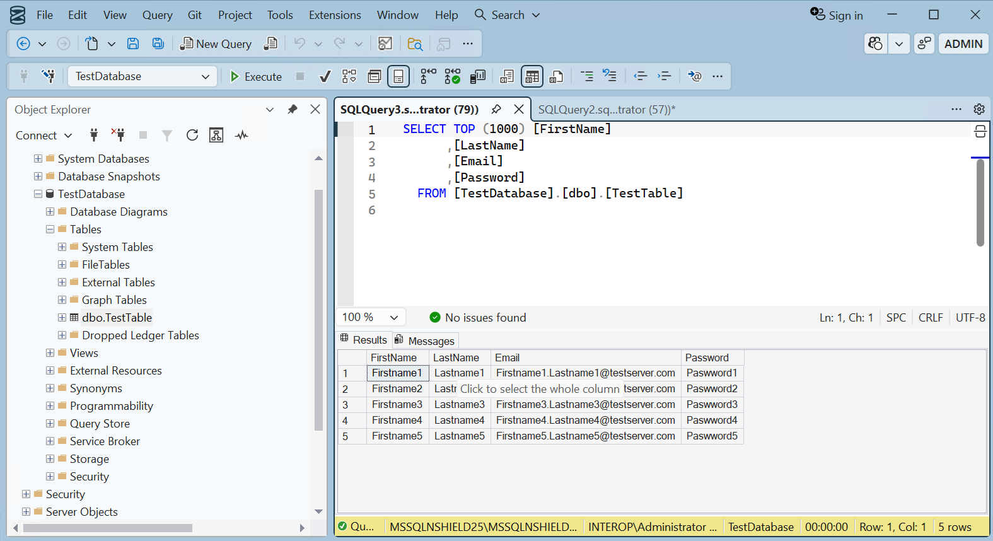
Task: Click the query editor vertical scrollbar
Action: click(x=980, y=203)
